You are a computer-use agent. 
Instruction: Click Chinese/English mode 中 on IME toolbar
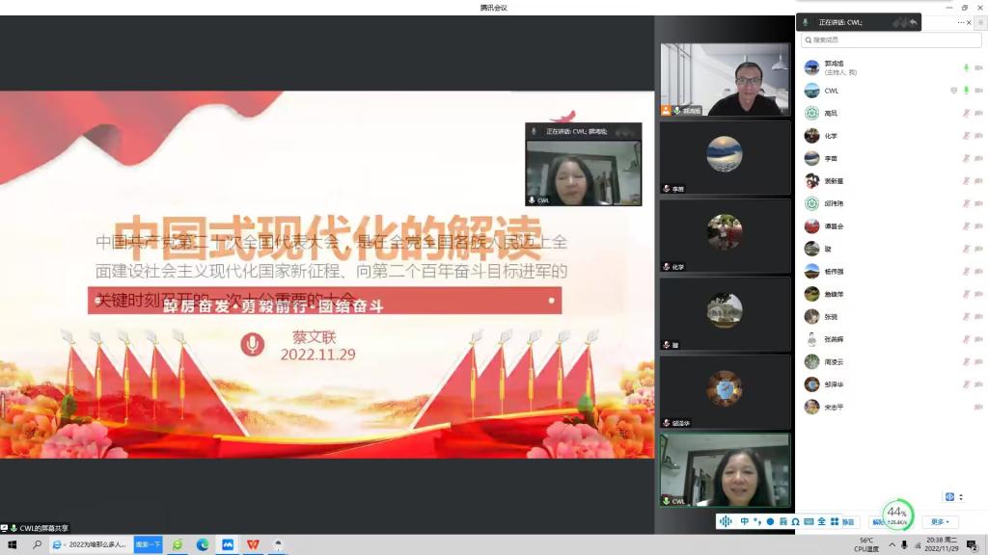(744, 521)
